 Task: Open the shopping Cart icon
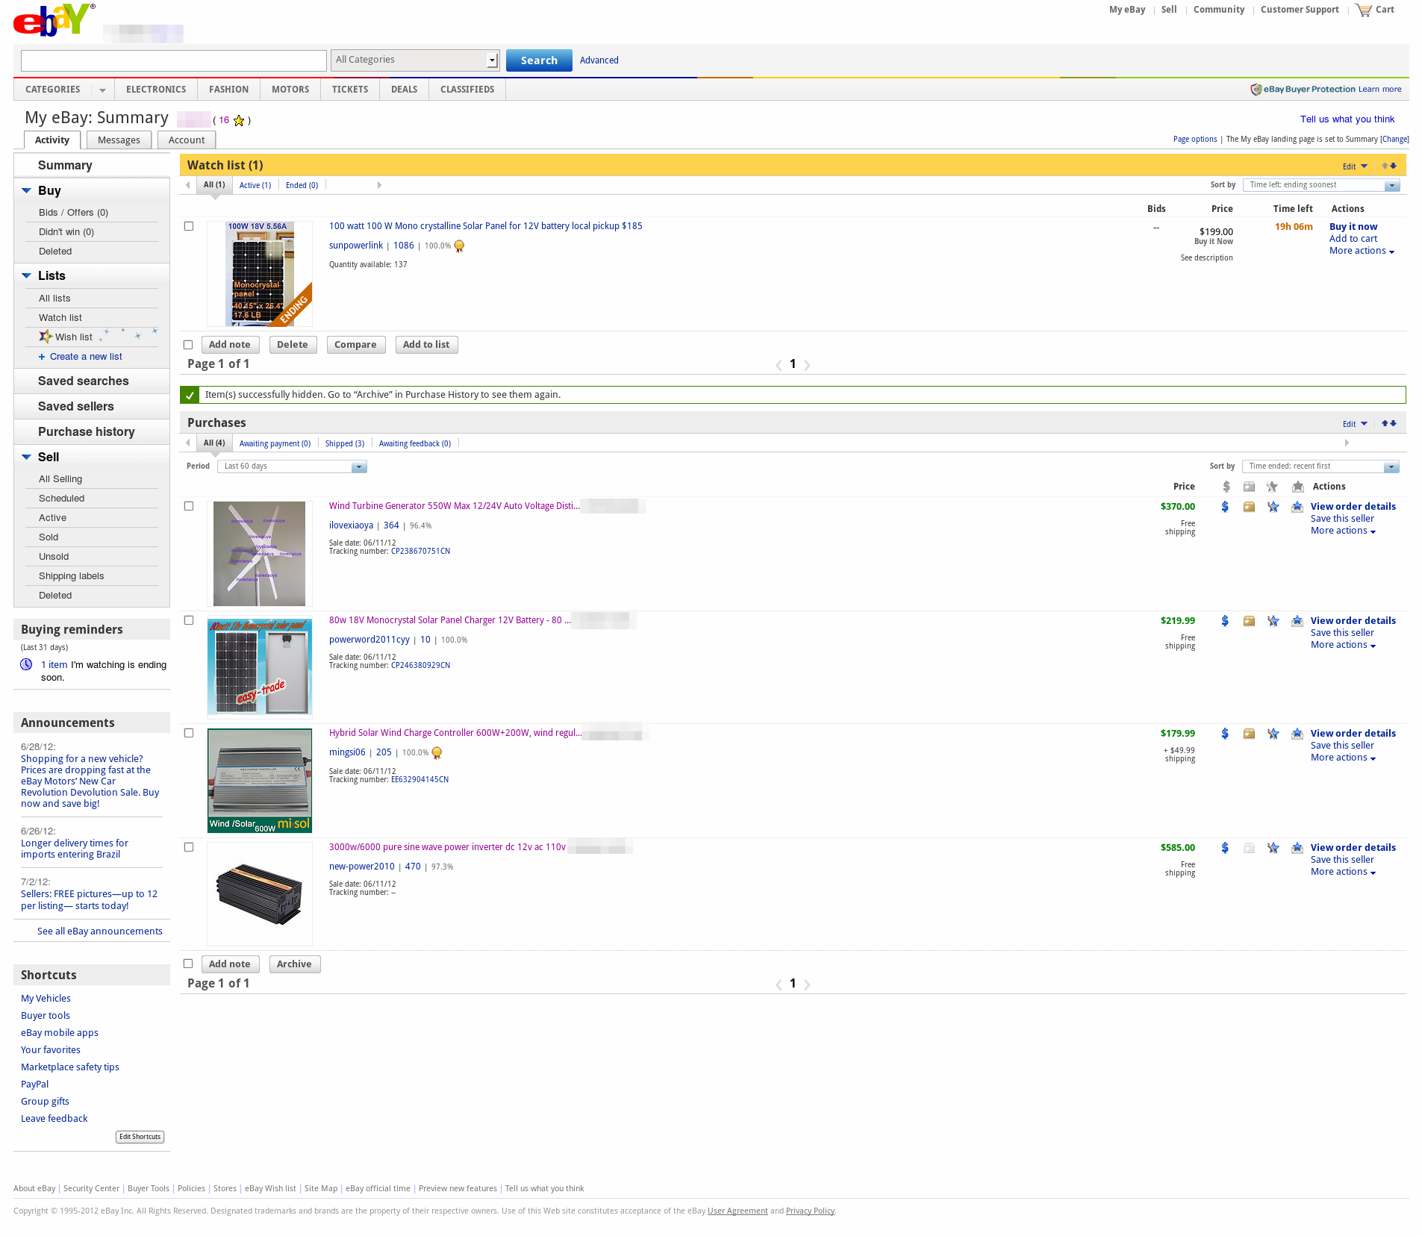[1364, 10]
